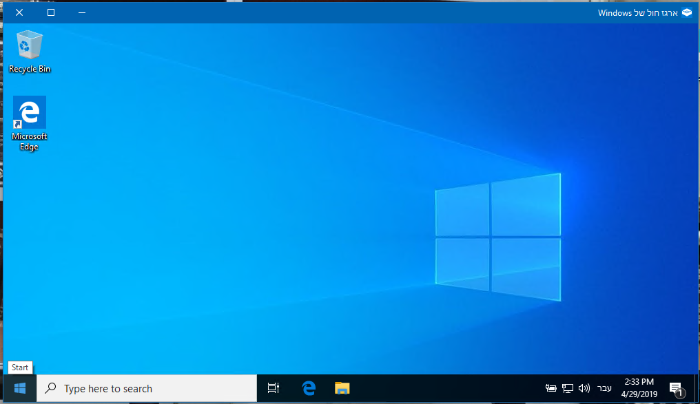700x404 pixels.
Task: Close the Windows Sandbox window
Action: click(19, 12)
